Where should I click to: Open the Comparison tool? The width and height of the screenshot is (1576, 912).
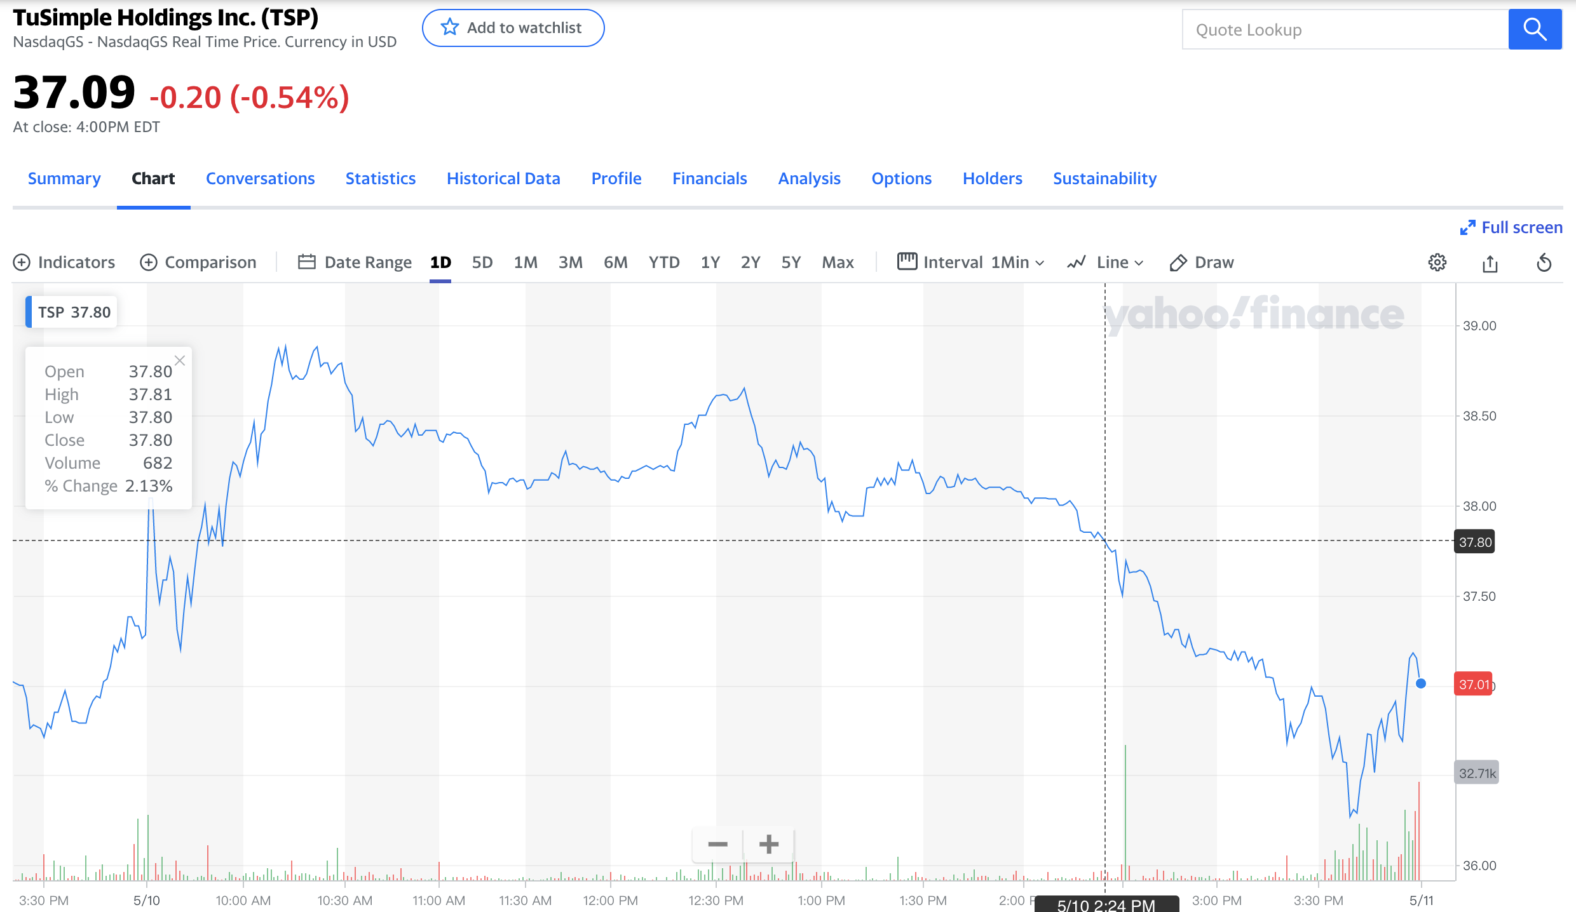tap(198, 262)
